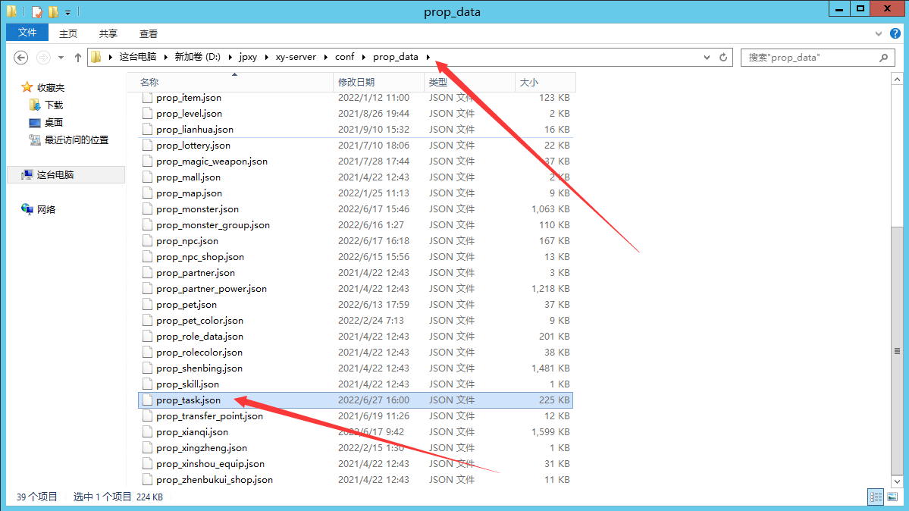This screenshot has width=909, height=511.
Task: Click the search prop_data input box
Action: pos(807,58)
